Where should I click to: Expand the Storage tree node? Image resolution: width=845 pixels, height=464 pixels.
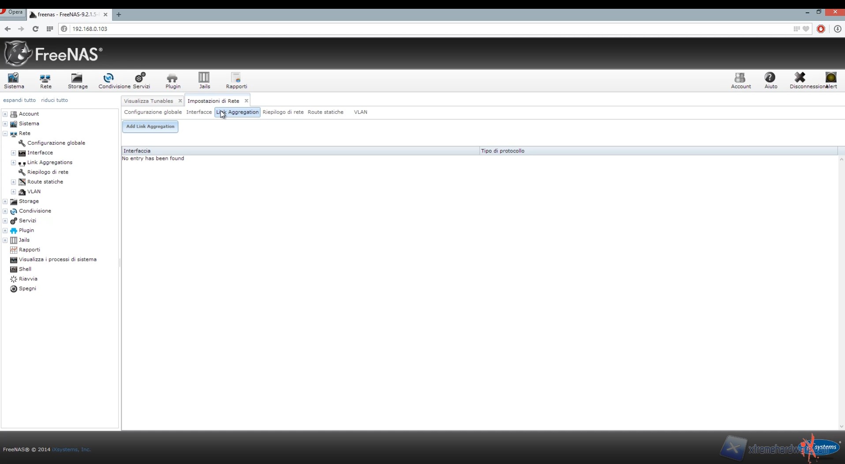pyautogui.click(x=5, y=201)
